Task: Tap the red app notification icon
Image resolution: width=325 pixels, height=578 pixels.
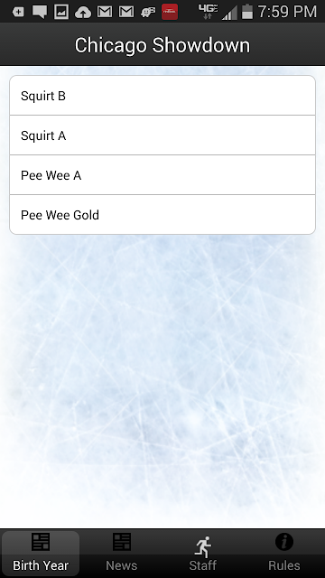Action: (x=170, y=12)
